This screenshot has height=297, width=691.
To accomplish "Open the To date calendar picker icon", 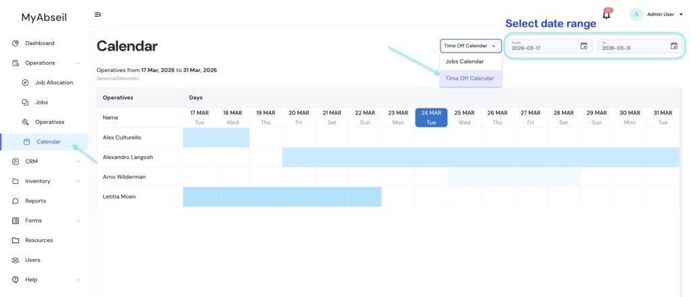I will click(673, 46).
